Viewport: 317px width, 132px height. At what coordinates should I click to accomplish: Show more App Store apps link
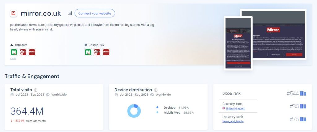[x=13, y=59]
